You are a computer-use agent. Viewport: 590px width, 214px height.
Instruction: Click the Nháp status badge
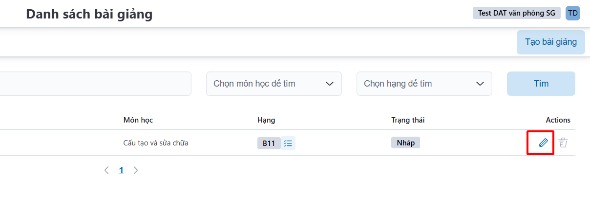[405, 143]
